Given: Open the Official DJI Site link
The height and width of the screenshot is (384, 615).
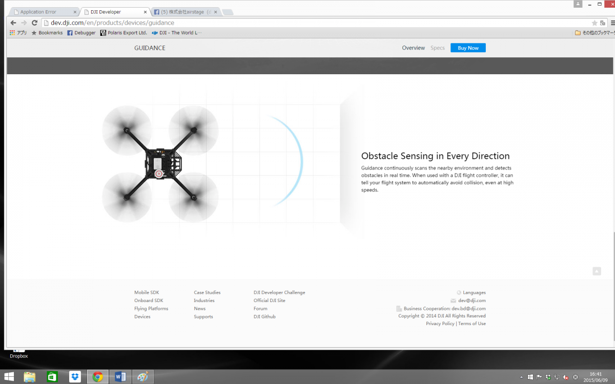Looking at the screenshot, I should coord(270,301).
